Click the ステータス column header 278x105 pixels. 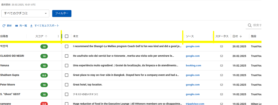coord(222,36)
